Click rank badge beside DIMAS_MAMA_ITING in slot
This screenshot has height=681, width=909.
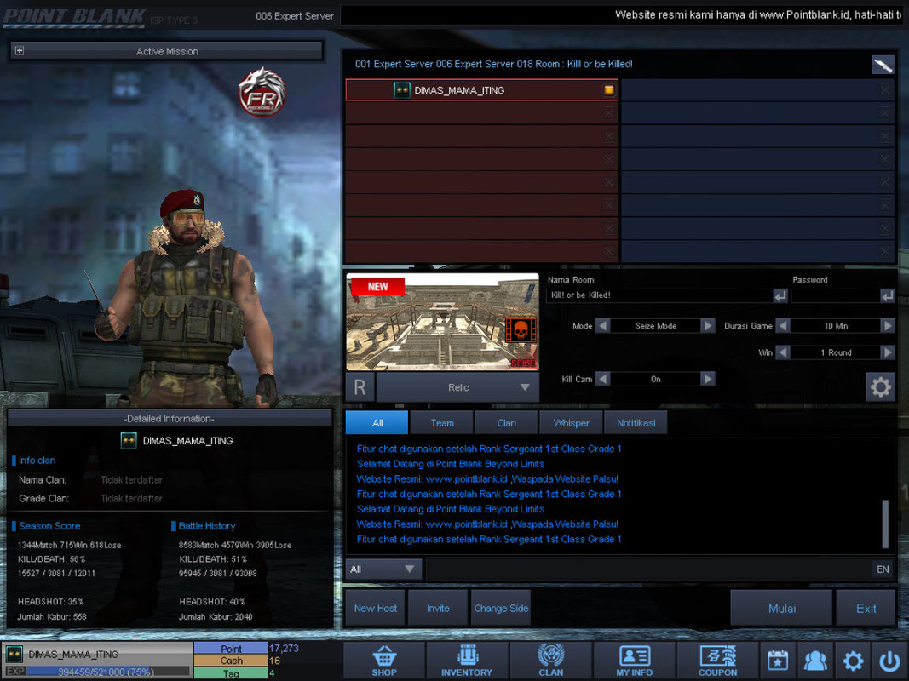coord(402,90)
